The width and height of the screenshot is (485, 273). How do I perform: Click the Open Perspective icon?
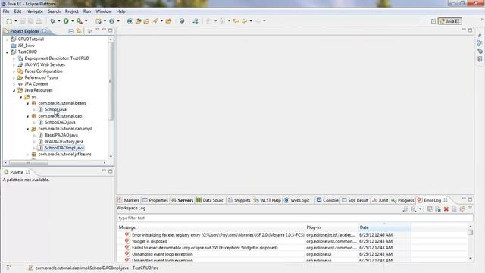[x=433, y=21]
